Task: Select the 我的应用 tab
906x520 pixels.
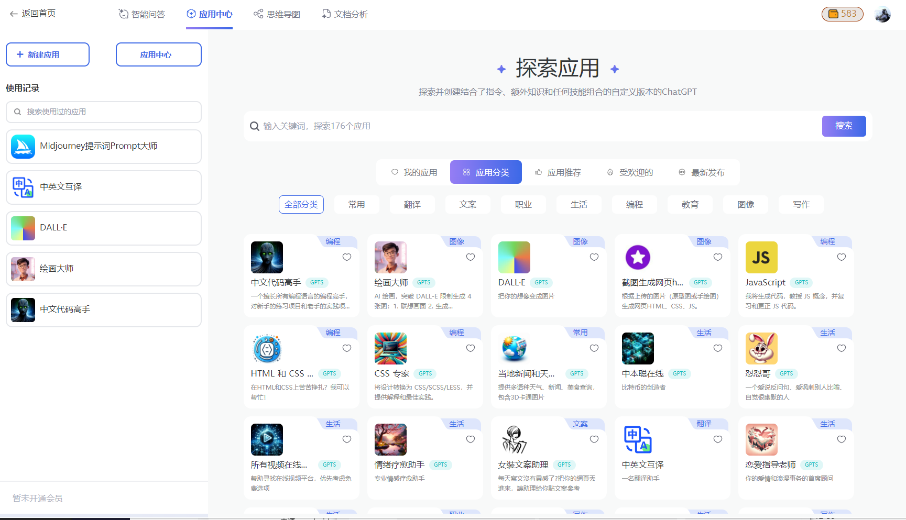Action: [x=414, y=172]
